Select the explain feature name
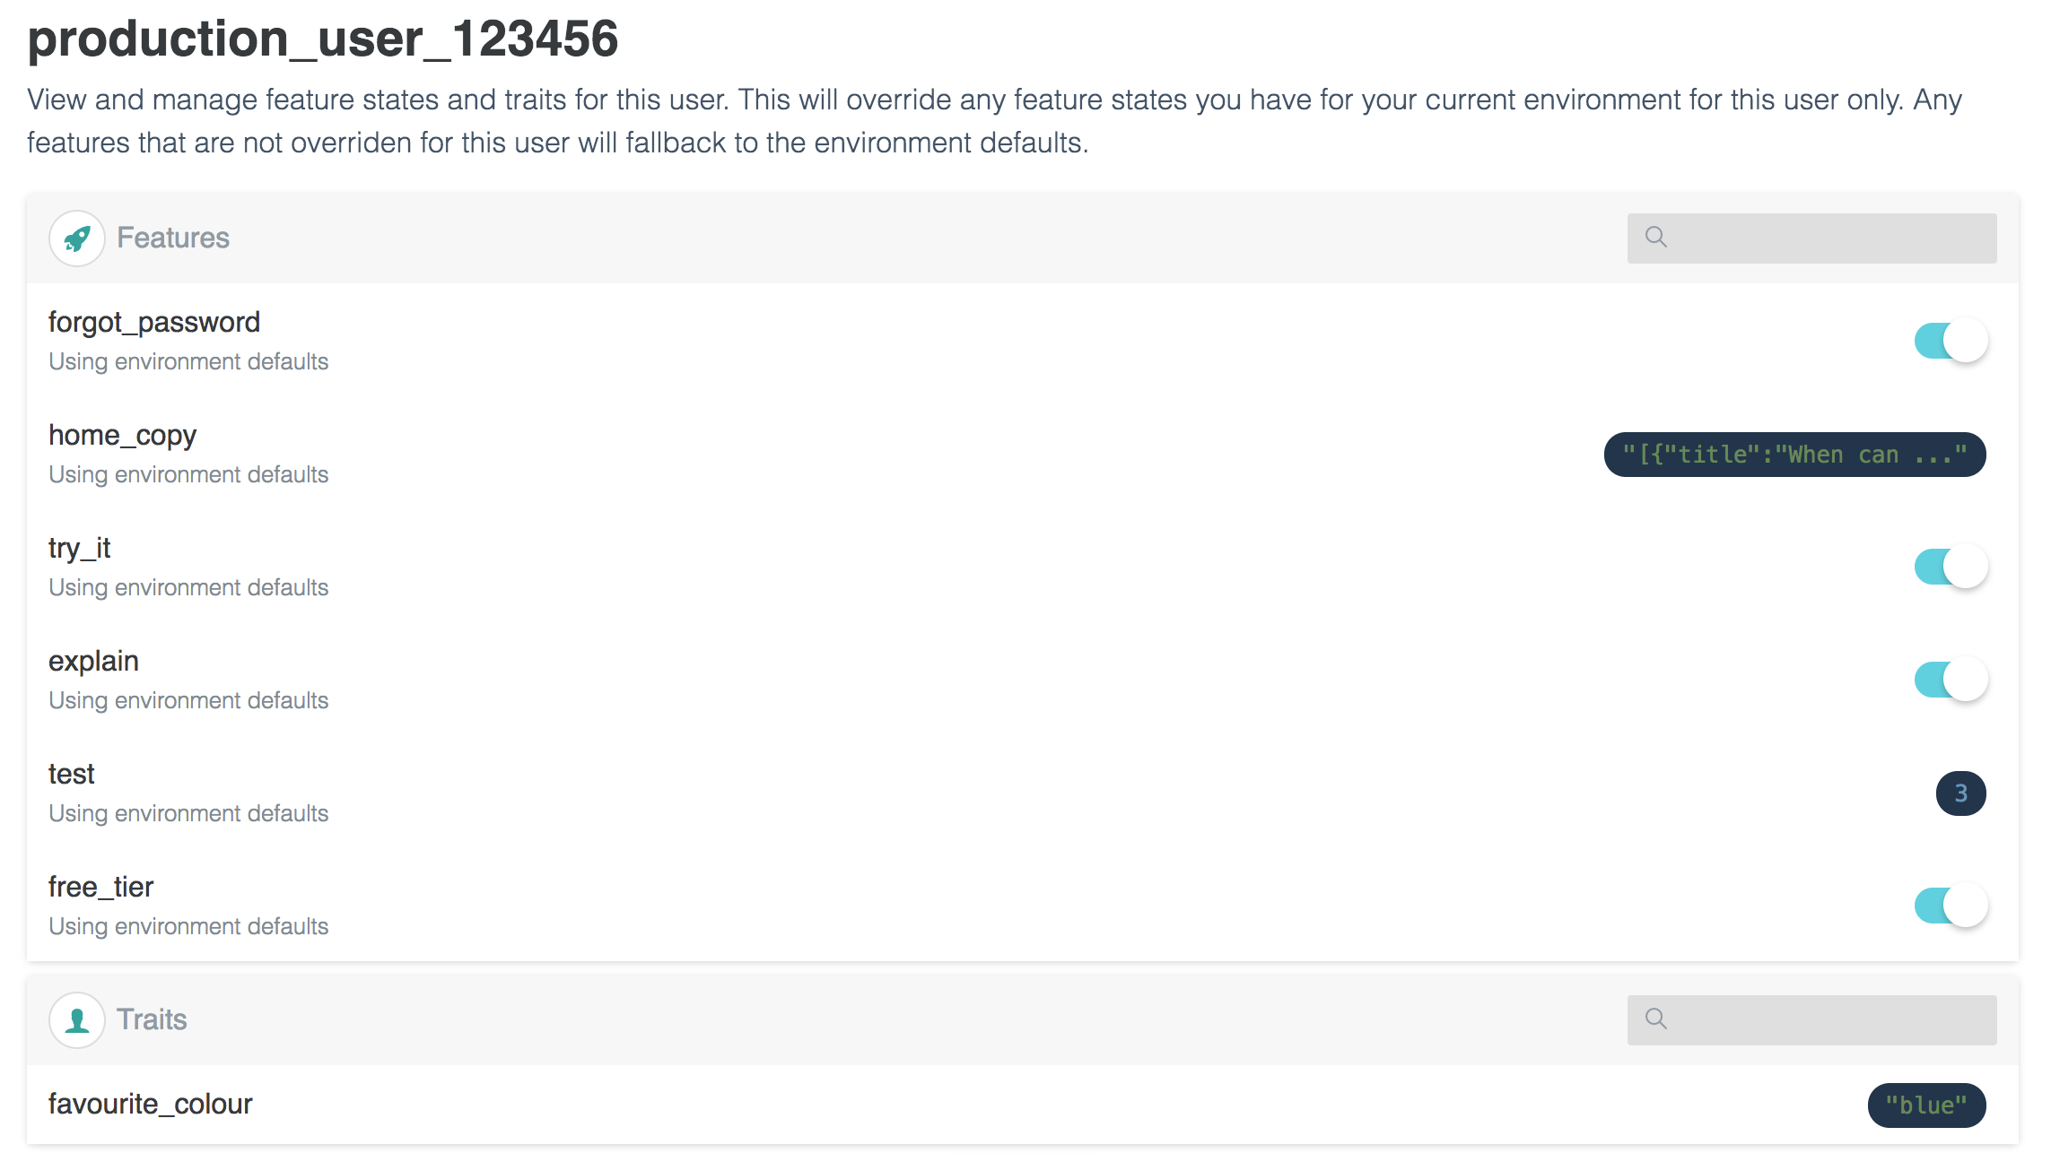Viewport: 2051px width, 1153px height. pyautogui.click(x=93, y=662)
